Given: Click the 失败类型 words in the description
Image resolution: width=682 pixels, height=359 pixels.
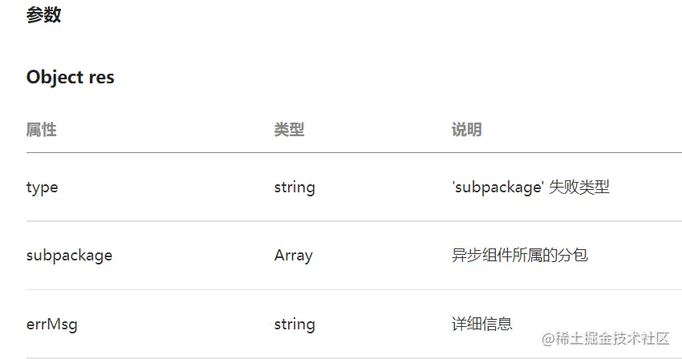Looking at the screenshot, I should pyautogui.click(x=579, y=188).
